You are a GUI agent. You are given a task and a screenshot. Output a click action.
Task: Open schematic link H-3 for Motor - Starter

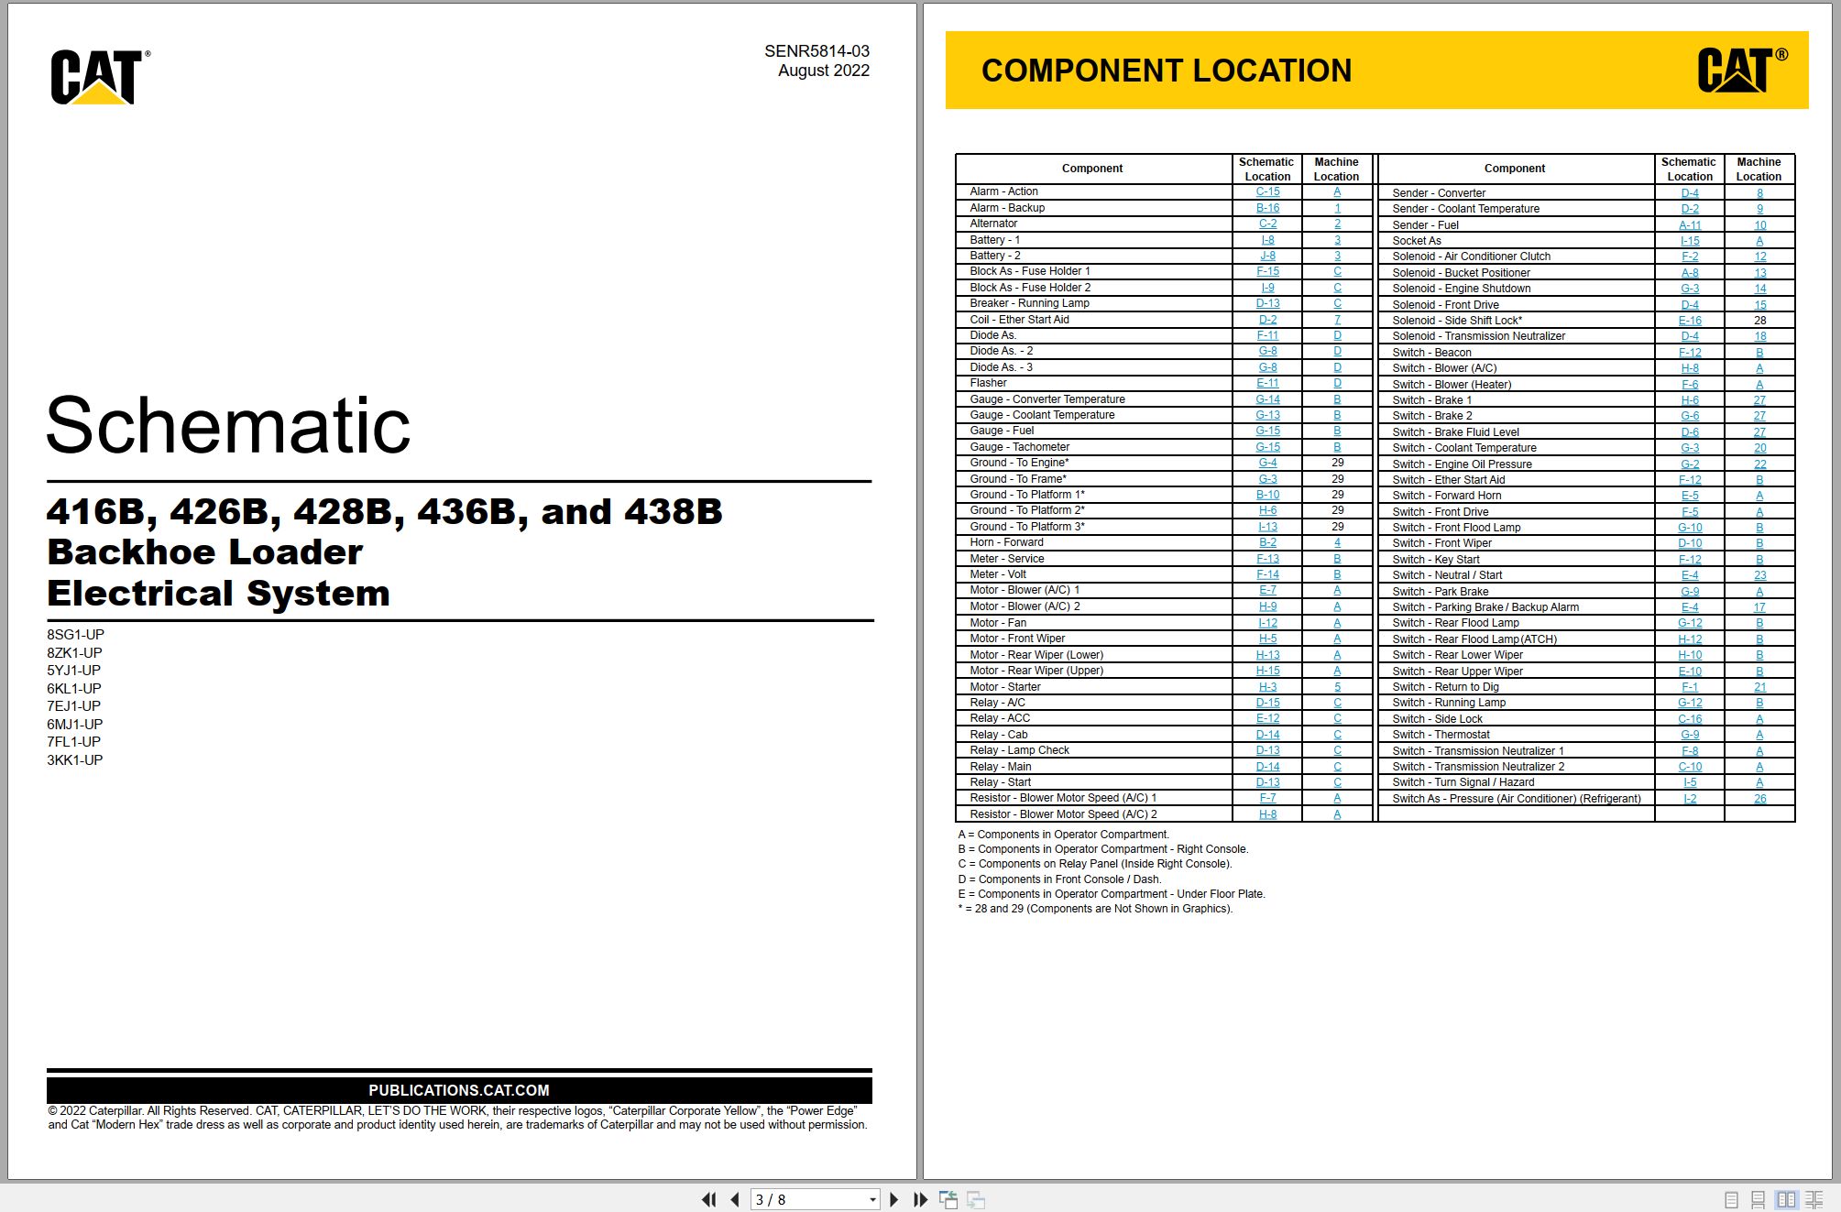pyautogui.click(x=1267, y=687)
